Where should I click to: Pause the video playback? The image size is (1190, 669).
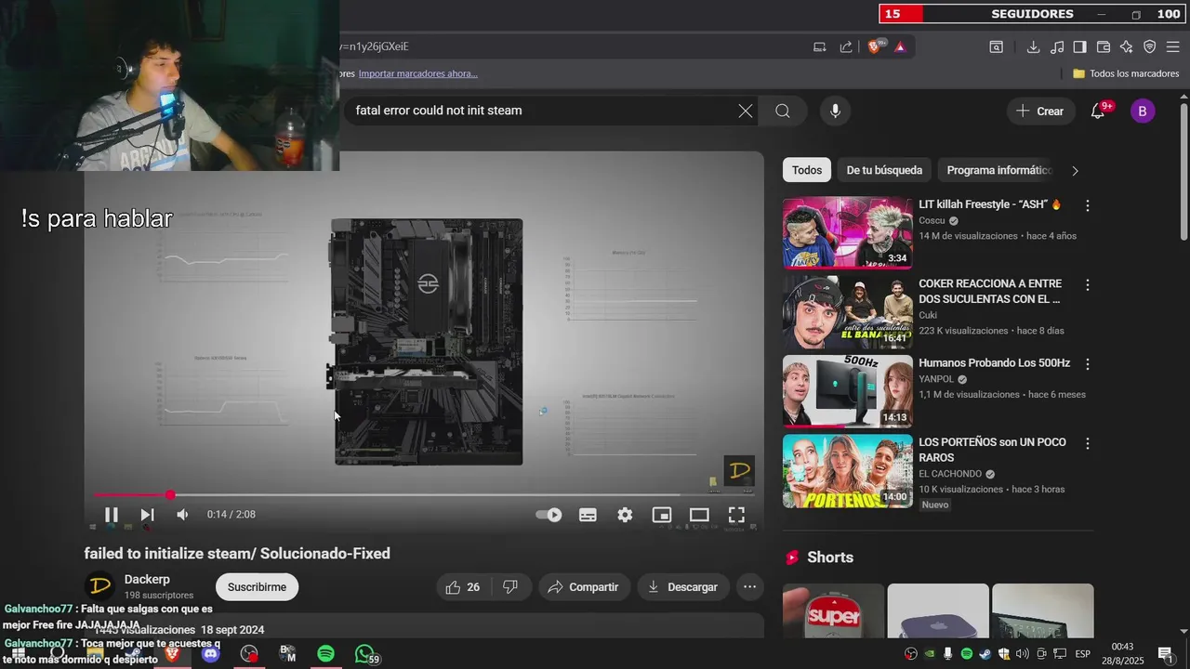click(111, 515)
